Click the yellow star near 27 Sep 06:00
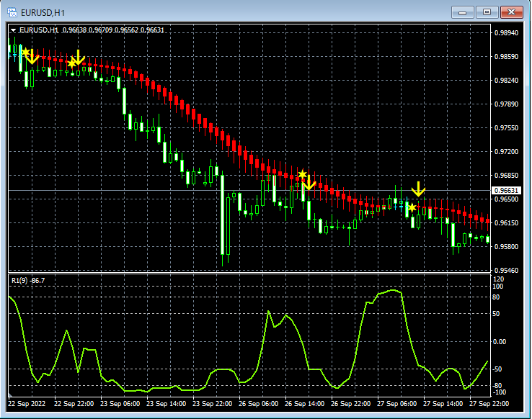The image size is (532, 419). [412, 207]
